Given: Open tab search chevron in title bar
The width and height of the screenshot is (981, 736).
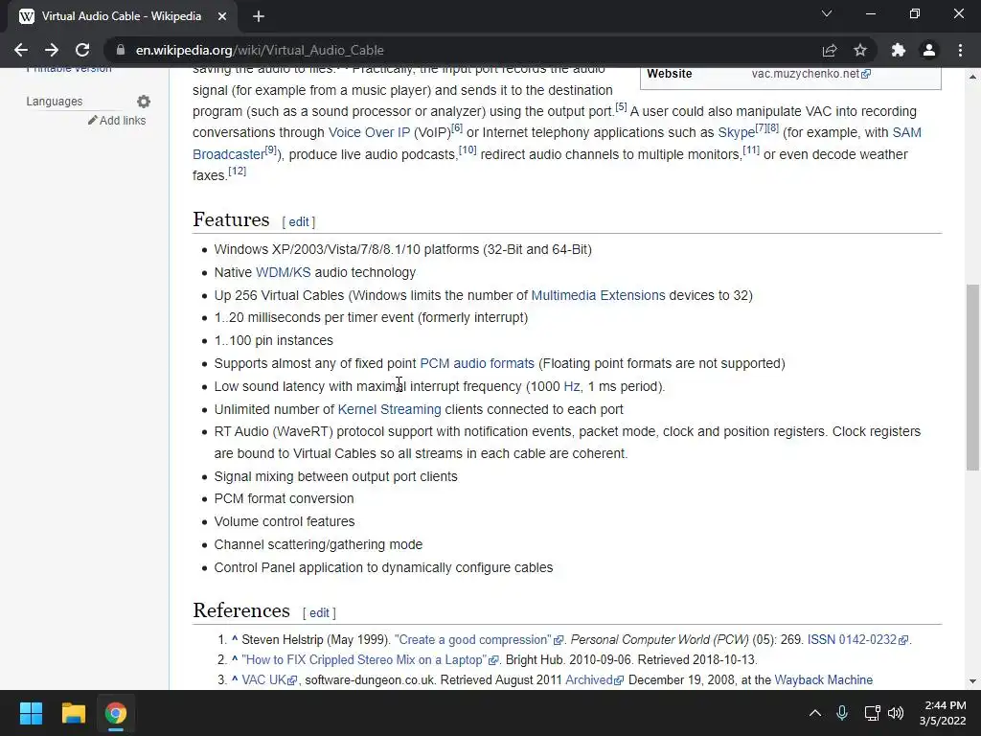Looking at the screenshot, I should click(x=827, y=13).
